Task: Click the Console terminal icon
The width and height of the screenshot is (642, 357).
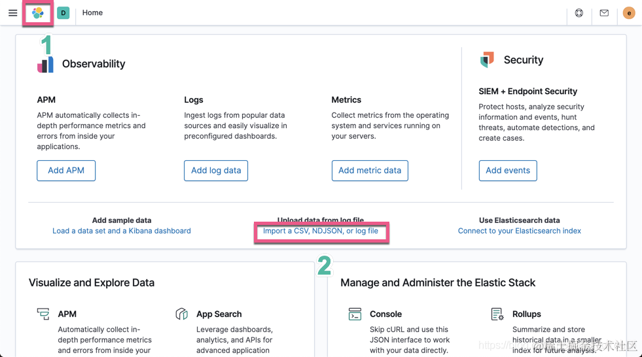Action: [355, 314]
